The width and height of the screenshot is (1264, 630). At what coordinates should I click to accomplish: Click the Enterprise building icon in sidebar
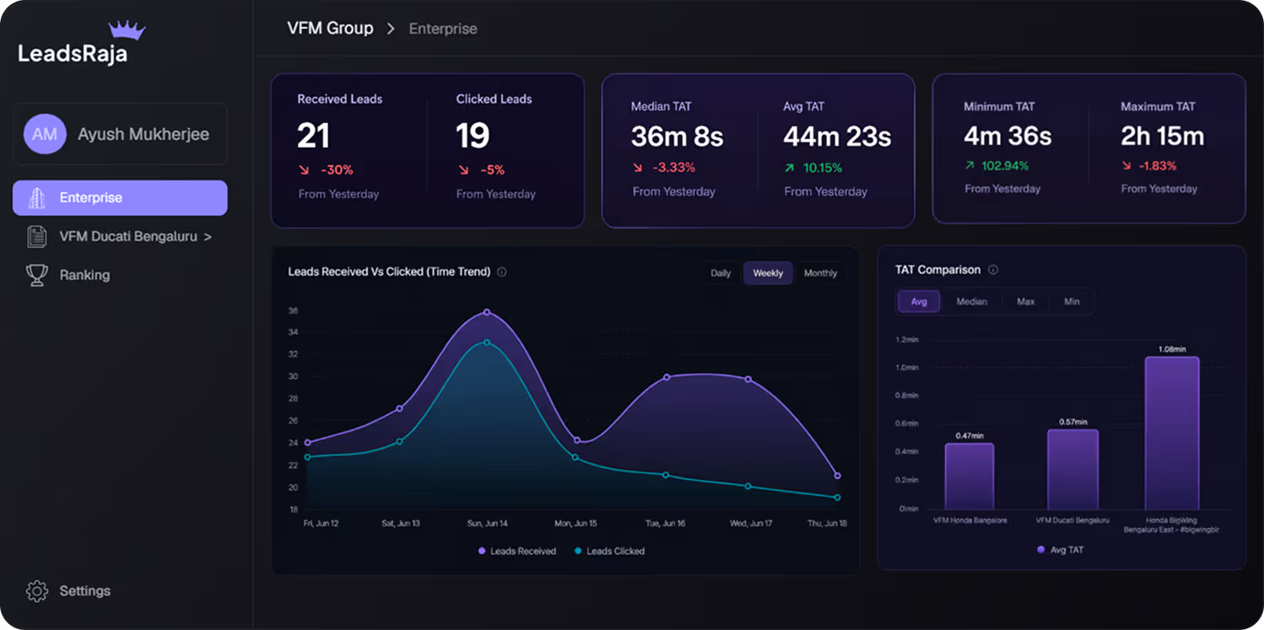tap(37, 198)
